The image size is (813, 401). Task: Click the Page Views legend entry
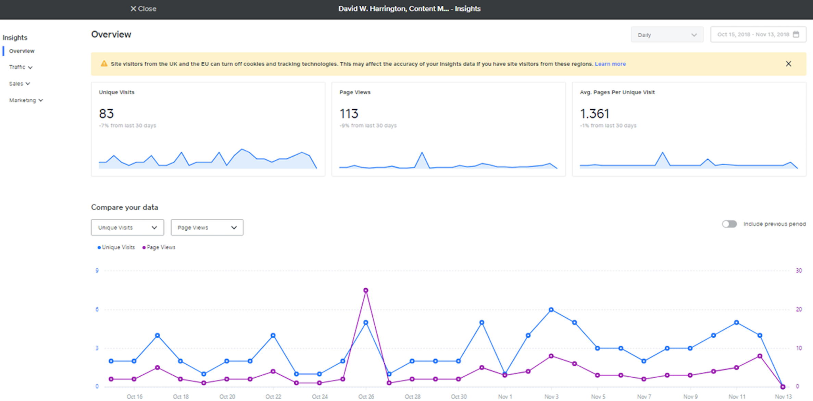[x=159, y=247]
